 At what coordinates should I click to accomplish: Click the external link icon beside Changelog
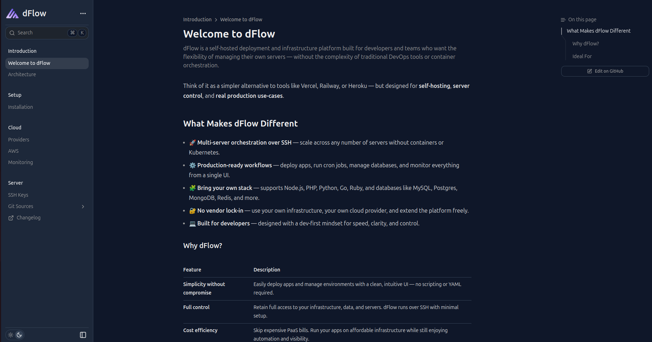[x=11, y=218]
